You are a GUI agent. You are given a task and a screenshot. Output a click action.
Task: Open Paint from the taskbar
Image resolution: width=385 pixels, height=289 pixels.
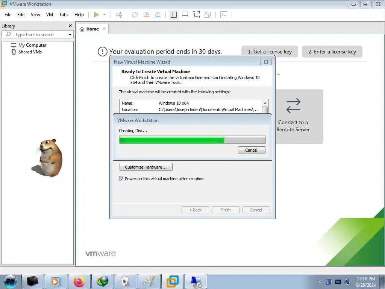pos(149,281)
